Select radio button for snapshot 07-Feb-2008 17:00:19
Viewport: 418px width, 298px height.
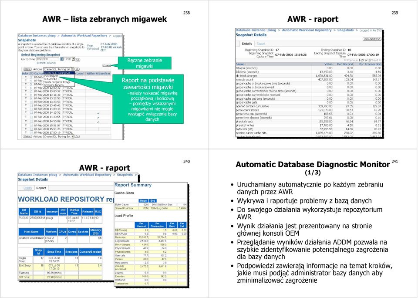pos(26,132)
